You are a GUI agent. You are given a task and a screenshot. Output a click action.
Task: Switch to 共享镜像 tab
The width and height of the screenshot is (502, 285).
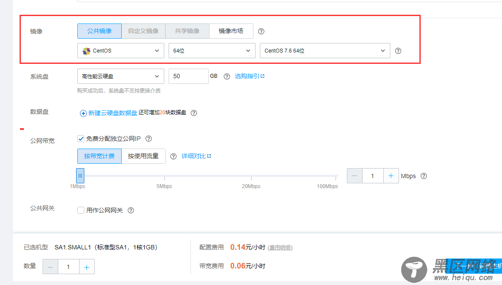click(187, 31)
